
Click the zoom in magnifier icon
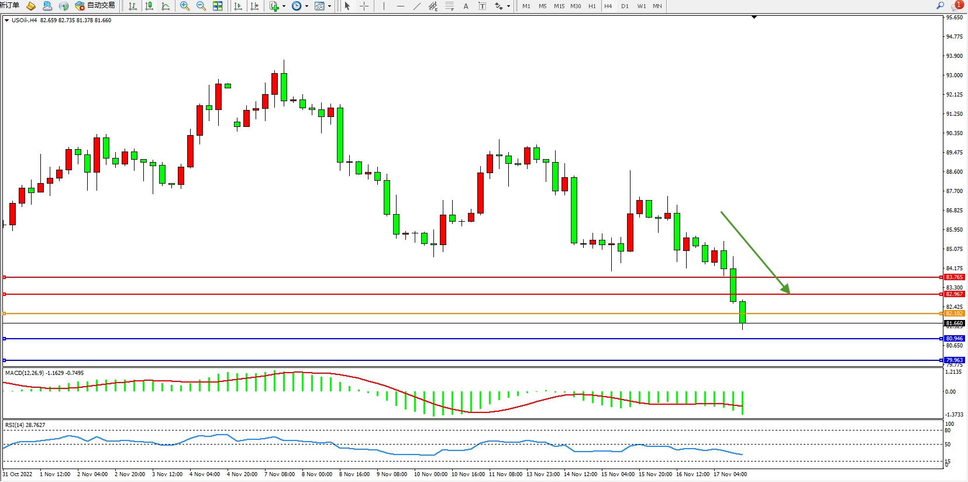185,6
